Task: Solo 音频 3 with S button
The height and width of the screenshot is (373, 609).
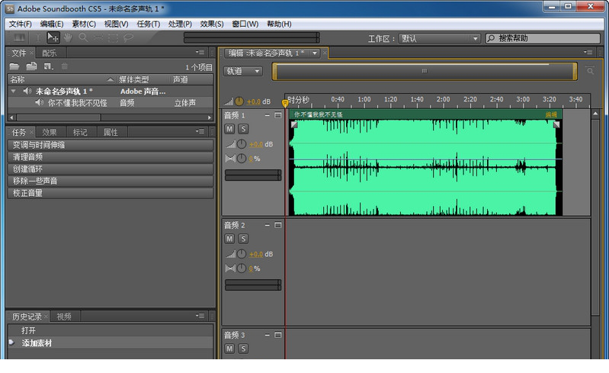Action: tap(243, 349)
